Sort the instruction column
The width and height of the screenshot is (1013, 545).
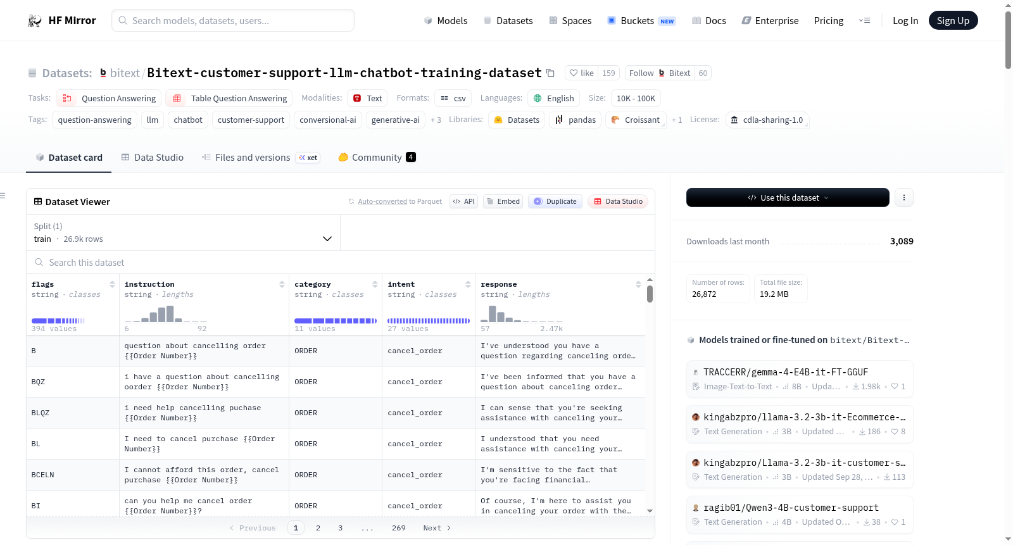pos(282,285)
